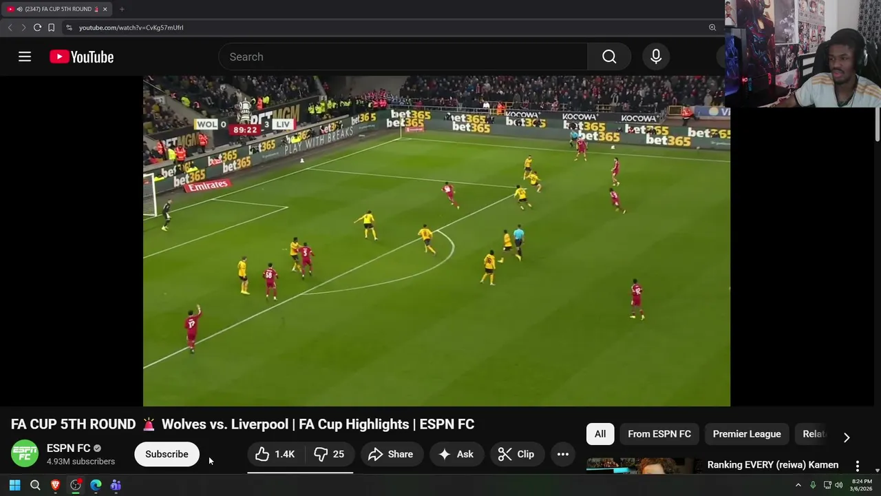This screenshot has height=496, width=881.
Task: Subscribe to ESPN FC channel
Action: (167, 454)
